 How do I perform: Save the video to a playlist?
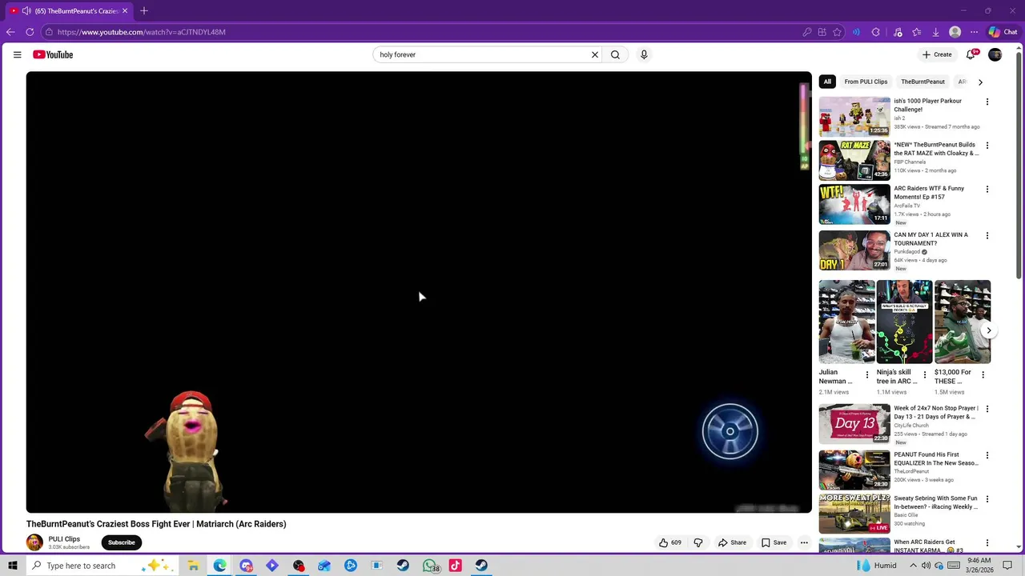tap(774, 542)
